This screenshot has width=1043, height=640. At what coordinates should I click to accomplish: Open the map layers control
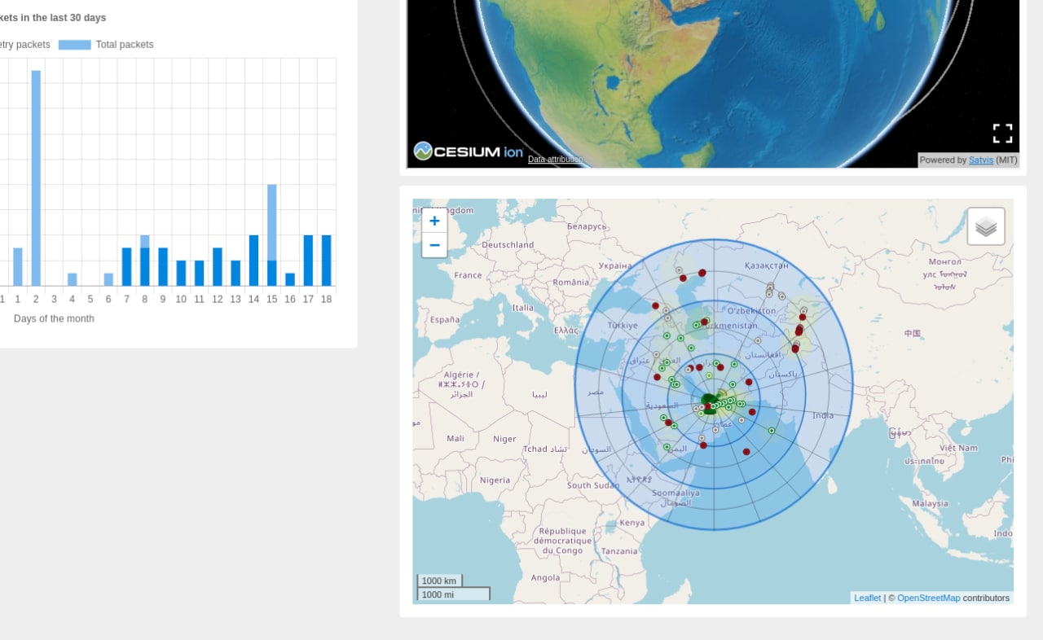coord(986,226)
